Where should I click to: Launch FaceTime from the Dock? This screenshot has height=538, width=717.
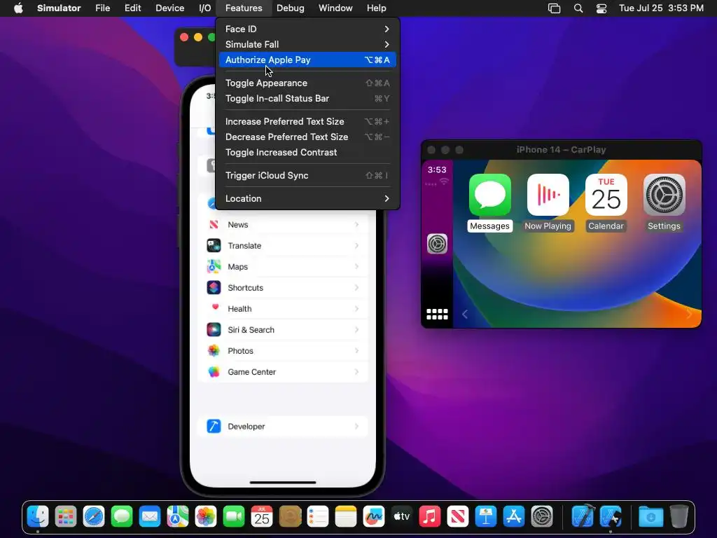pyautogui.click(x=234, y=517)
